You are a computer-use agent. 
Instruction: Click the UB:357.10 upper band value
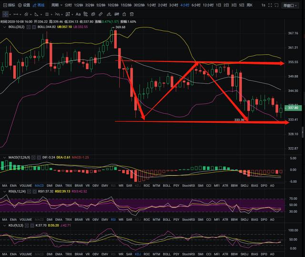[x=64, y=27]
